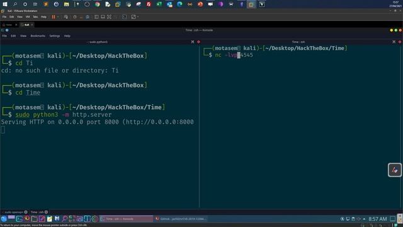Take a VMware snapshot
Viewport: 403px width, 227px height.
pyautogui.click(x=75, y=17)
